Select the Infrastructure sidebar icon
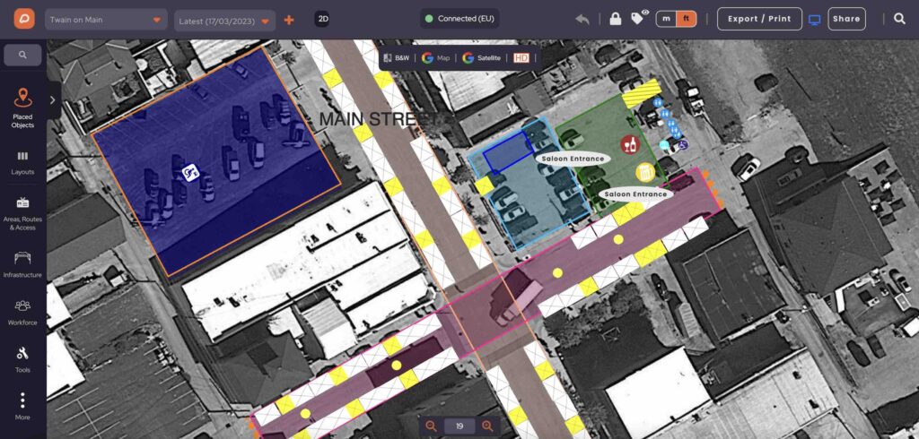 (22, 264)
